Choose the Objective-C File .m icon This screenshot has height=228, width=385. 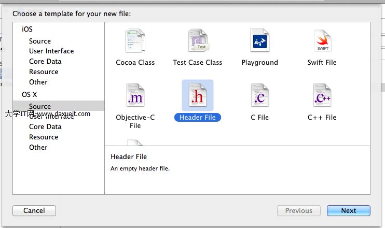[135, 96]
